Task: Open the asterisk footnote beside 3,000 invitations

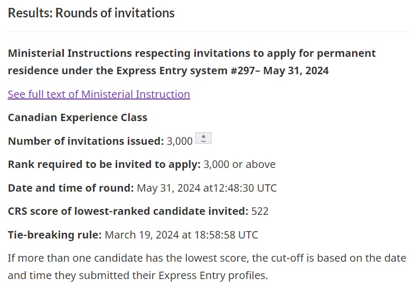Action: [x=203, y=138]
